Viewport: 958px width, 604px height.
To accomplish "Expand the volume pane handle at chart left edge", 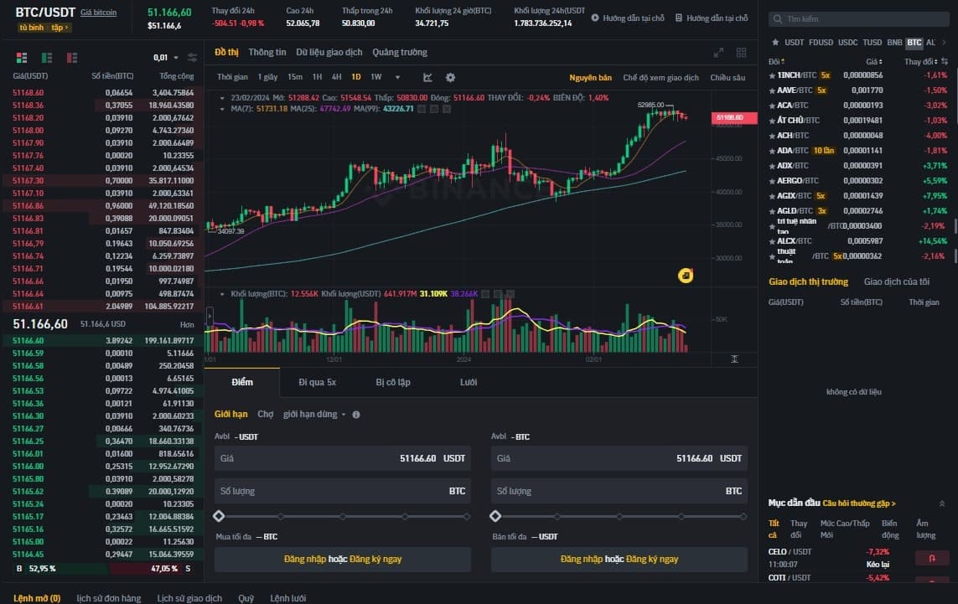I will pos(209,317).
